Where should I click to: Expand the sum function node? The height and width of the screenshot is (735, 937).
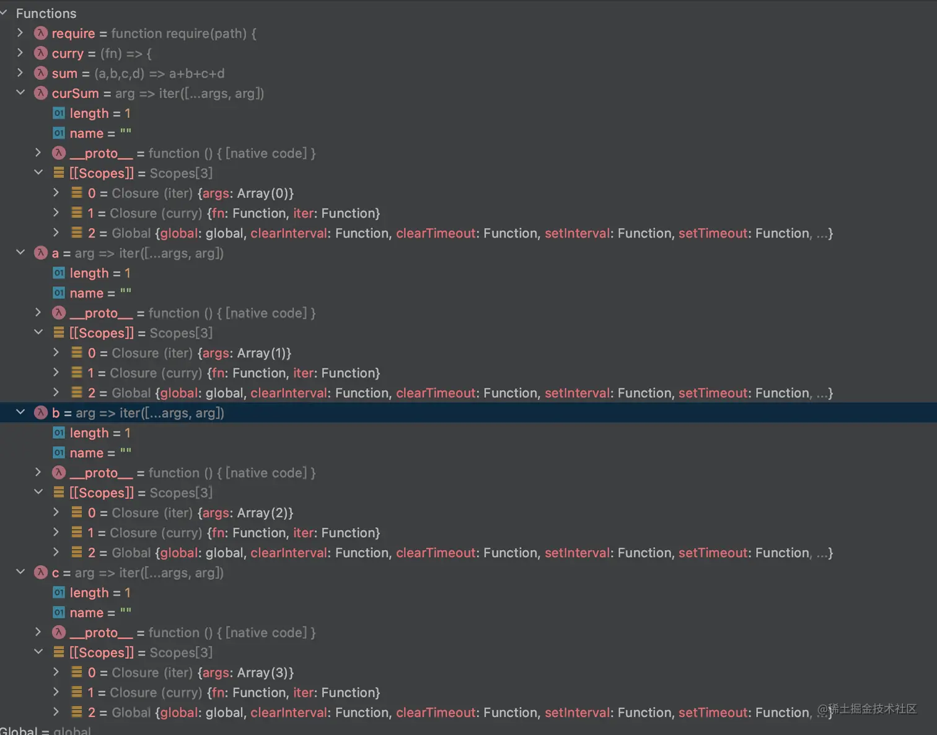[20, 73]
